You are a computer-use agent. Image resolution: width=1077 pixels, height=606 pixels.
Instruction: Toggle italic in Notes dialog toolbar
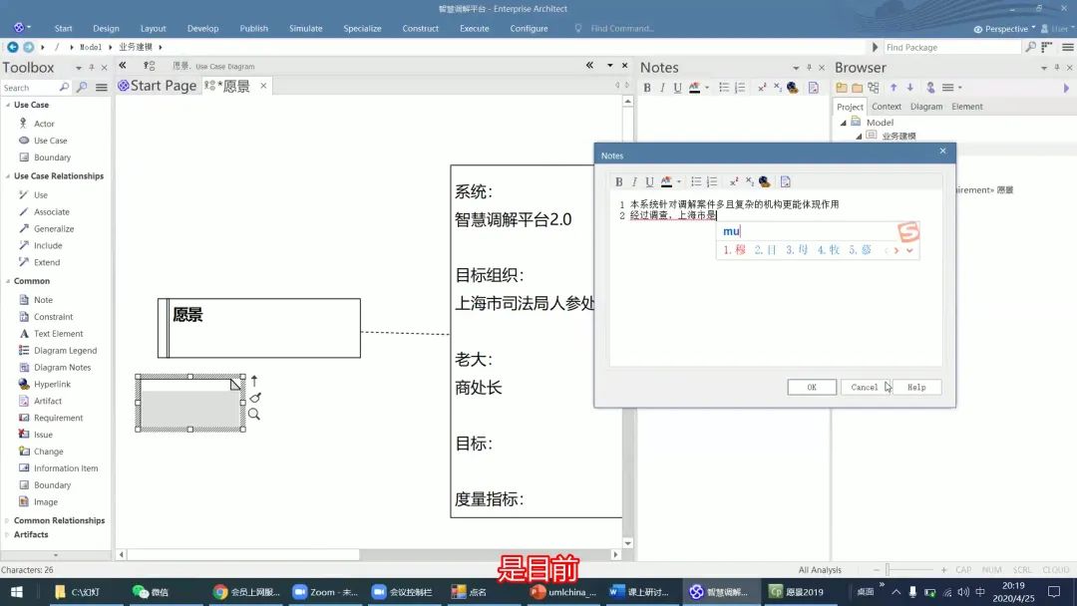(634, 181)
